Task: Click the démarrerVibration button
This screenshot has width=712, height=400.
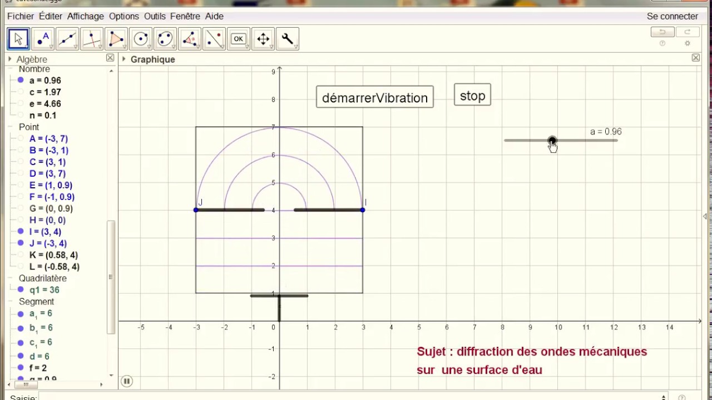Action: pos(375,97)
